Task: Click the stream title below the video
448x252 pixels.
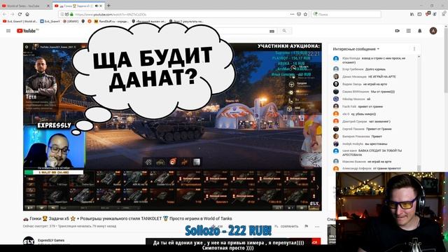Action: coord(127,218)
